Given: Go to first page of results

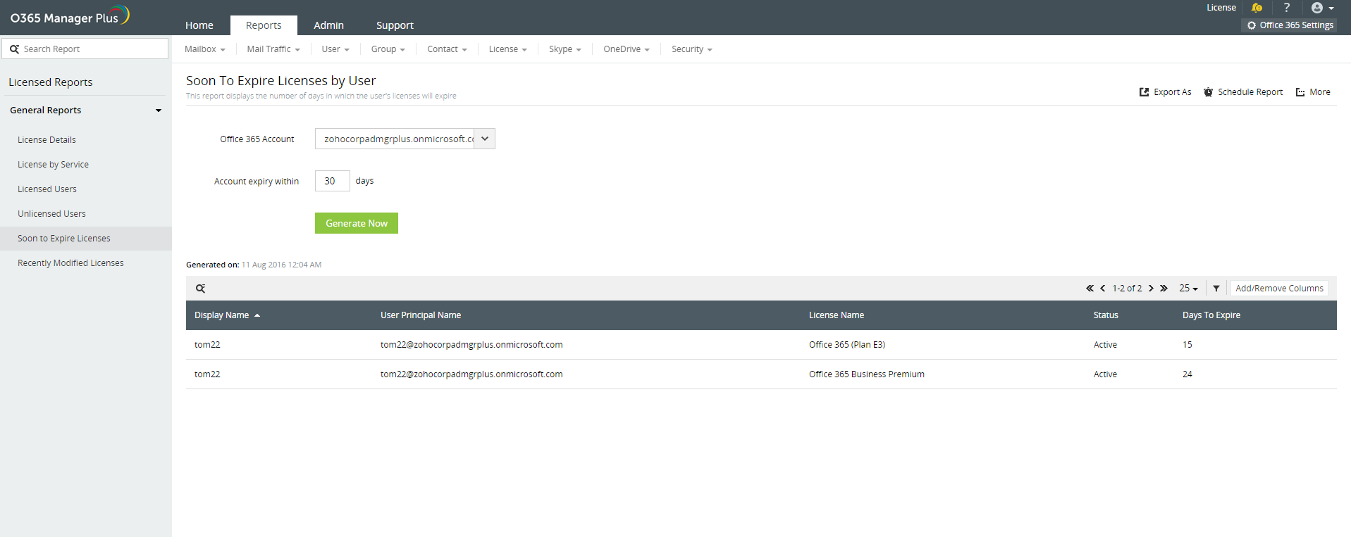Looking at the screenshot, I should (1090, 289).
